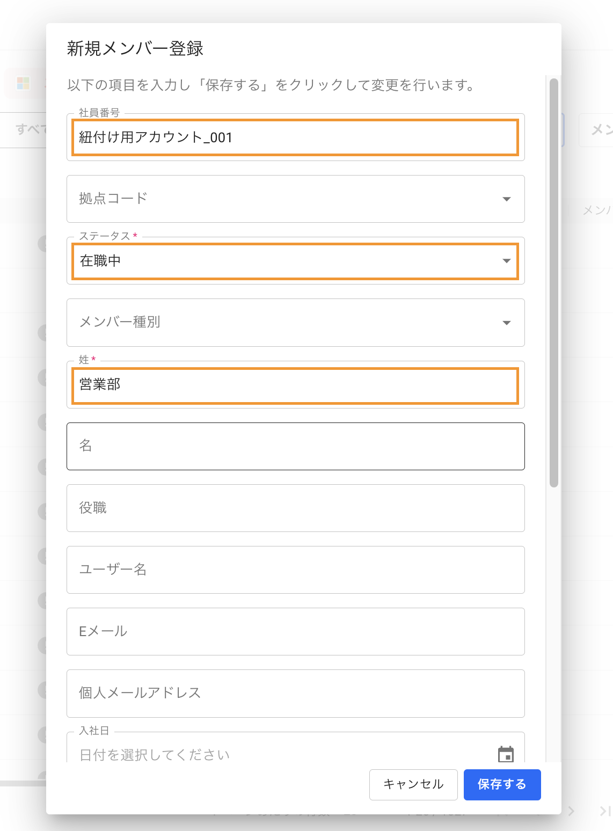Screen dimensions: 613x831
Task: Focus the ユーザー名 text box
Action: 295,570
